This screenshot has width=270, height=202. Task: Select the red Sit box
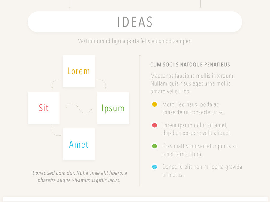(x=43, y=108)
